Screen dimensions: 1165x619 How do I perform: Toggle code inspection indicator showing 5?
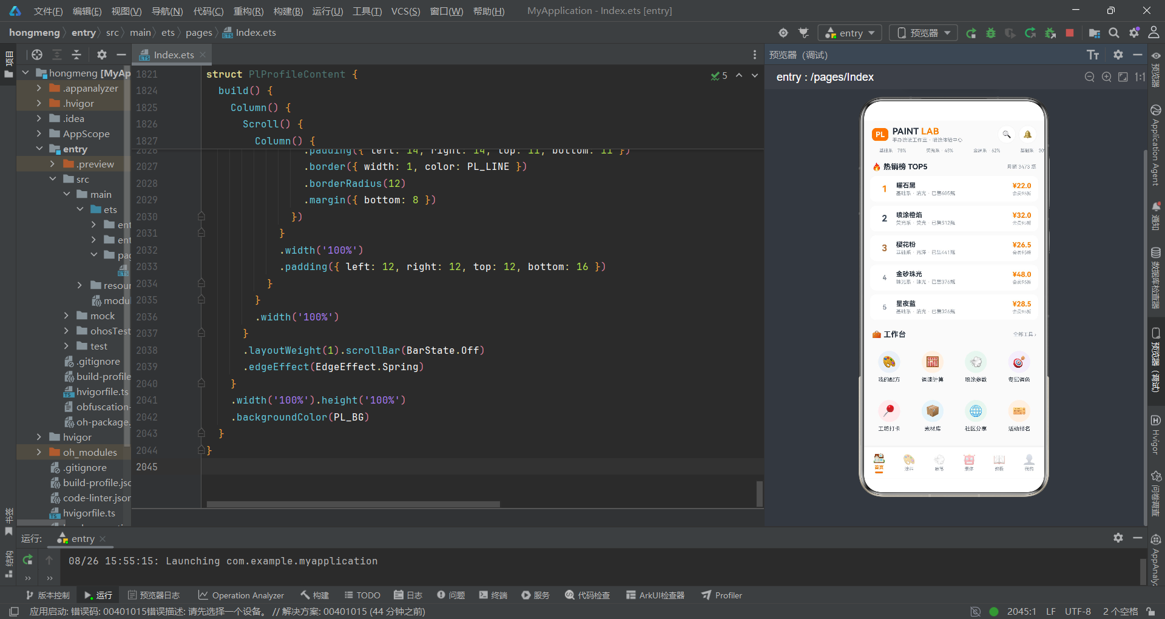(x=720, y=76)
